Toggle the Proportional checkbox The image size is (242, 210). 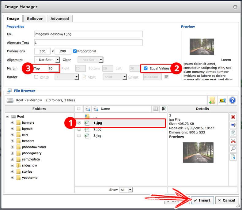click(x=75, y=51)
